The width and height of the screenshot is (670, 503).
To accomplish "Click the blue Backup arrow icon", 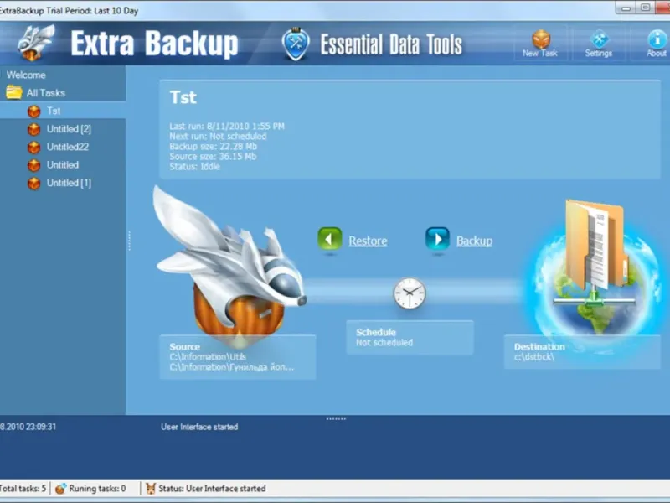I will click(x=437, y=239).
